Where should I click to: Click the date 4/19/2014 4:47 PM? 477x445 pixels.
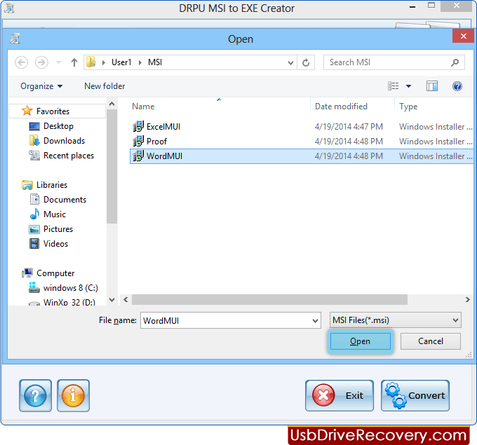349,126
